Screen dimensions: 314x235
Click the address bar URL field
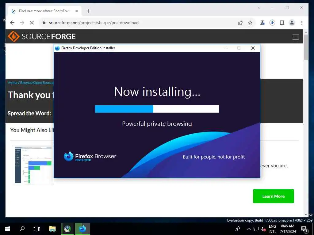click(x=138, y=23)
